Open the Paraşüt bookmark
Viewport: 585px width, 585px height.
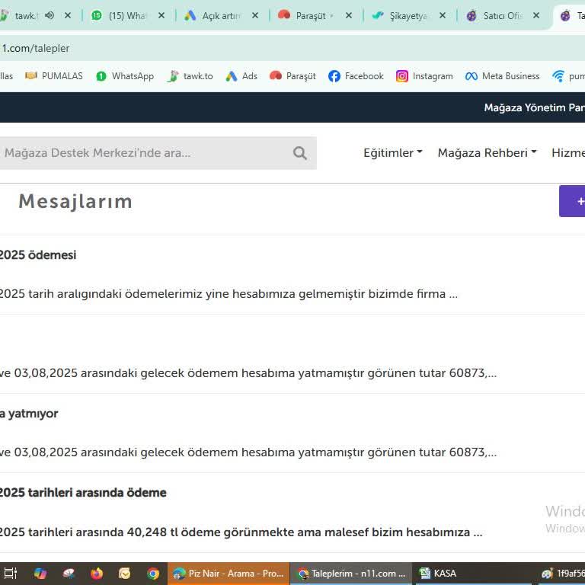(x=292, y=76)
